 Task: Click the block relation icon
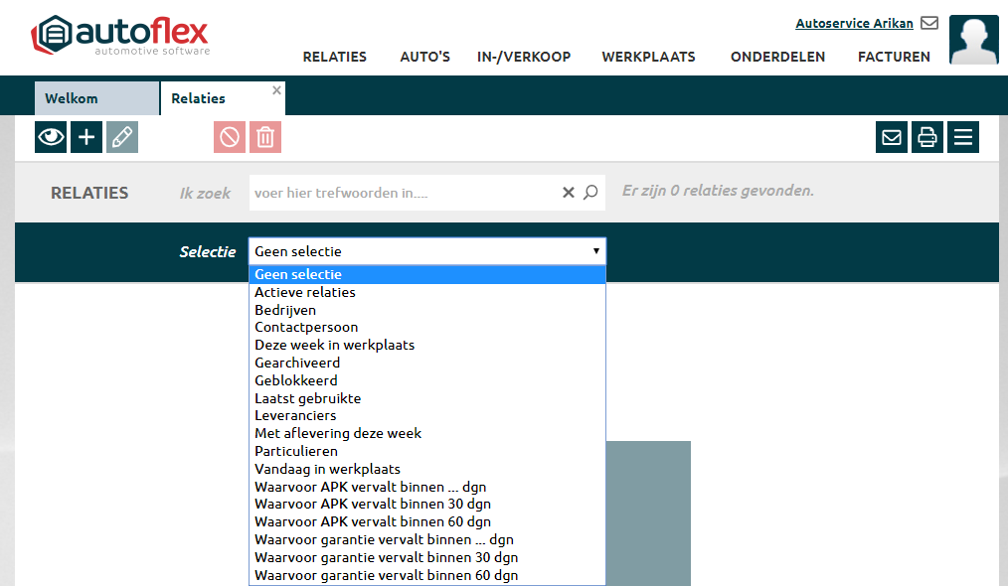click(x=230, y=137)
